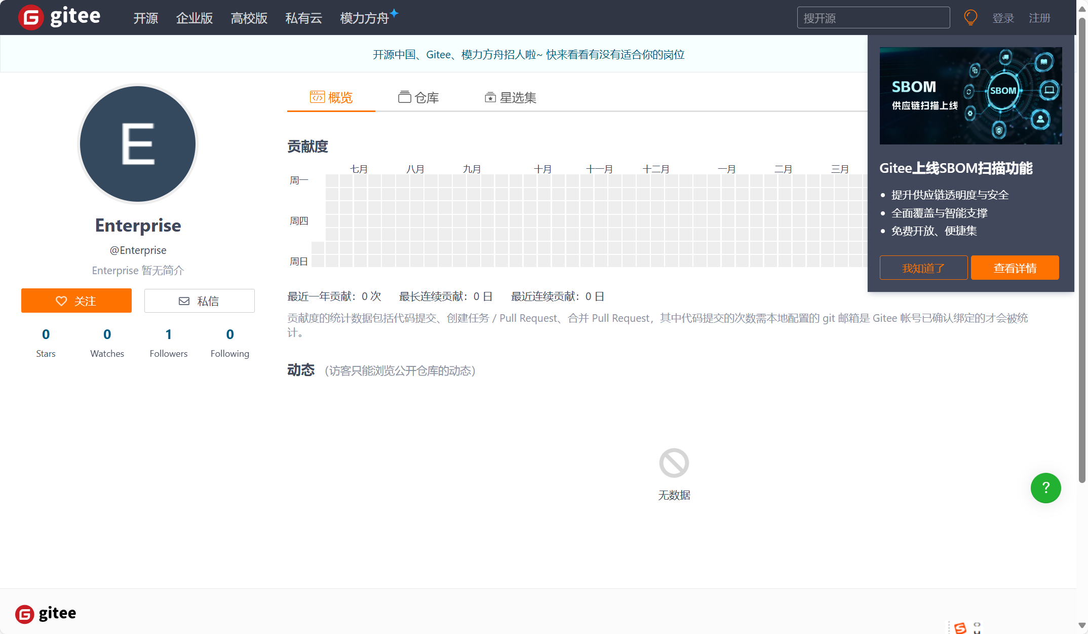This screenshot has height=634, width=1088.
Task: Click the prohibition icon above 无数据
Action: [674, 462]
